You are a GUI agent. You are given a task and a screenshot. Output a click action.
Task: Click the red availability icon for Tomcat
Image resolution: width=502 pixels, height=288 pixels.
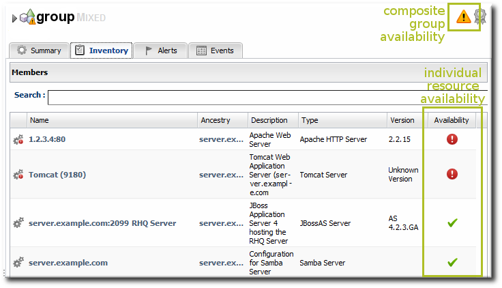(x=452, y=174)
